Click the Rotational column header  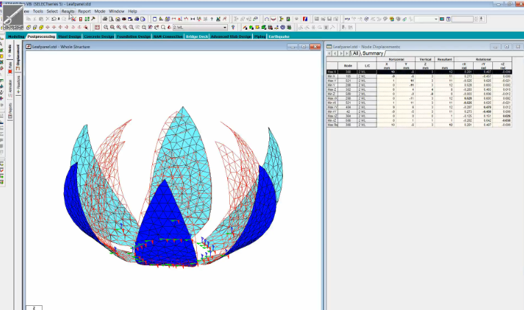point(483,59)
